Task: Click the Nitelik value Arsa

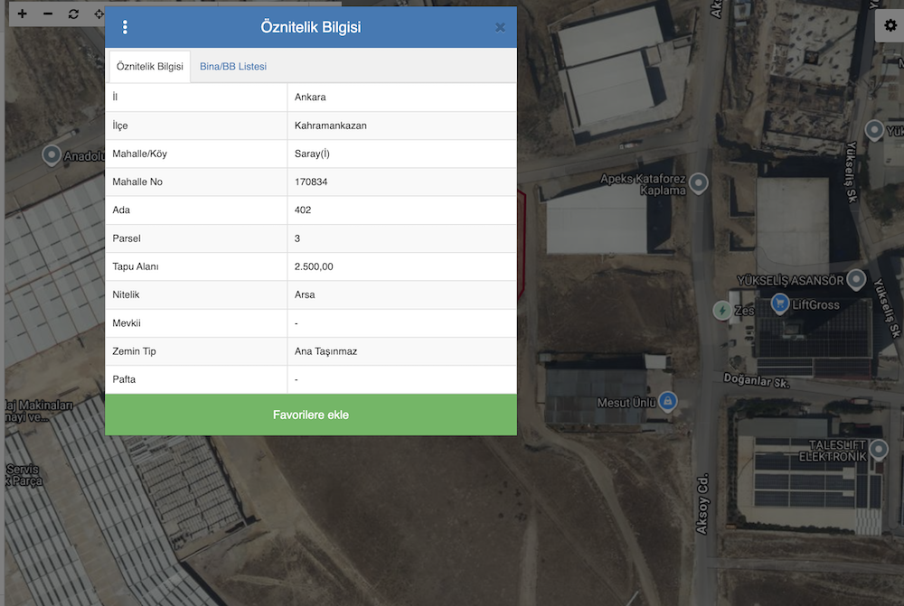Action: (x=305, y=295)
